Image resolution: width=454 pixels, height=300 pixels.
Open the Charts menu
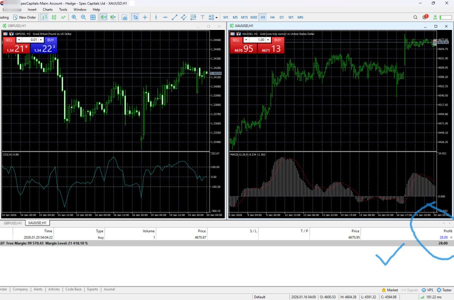coord(47,9)
